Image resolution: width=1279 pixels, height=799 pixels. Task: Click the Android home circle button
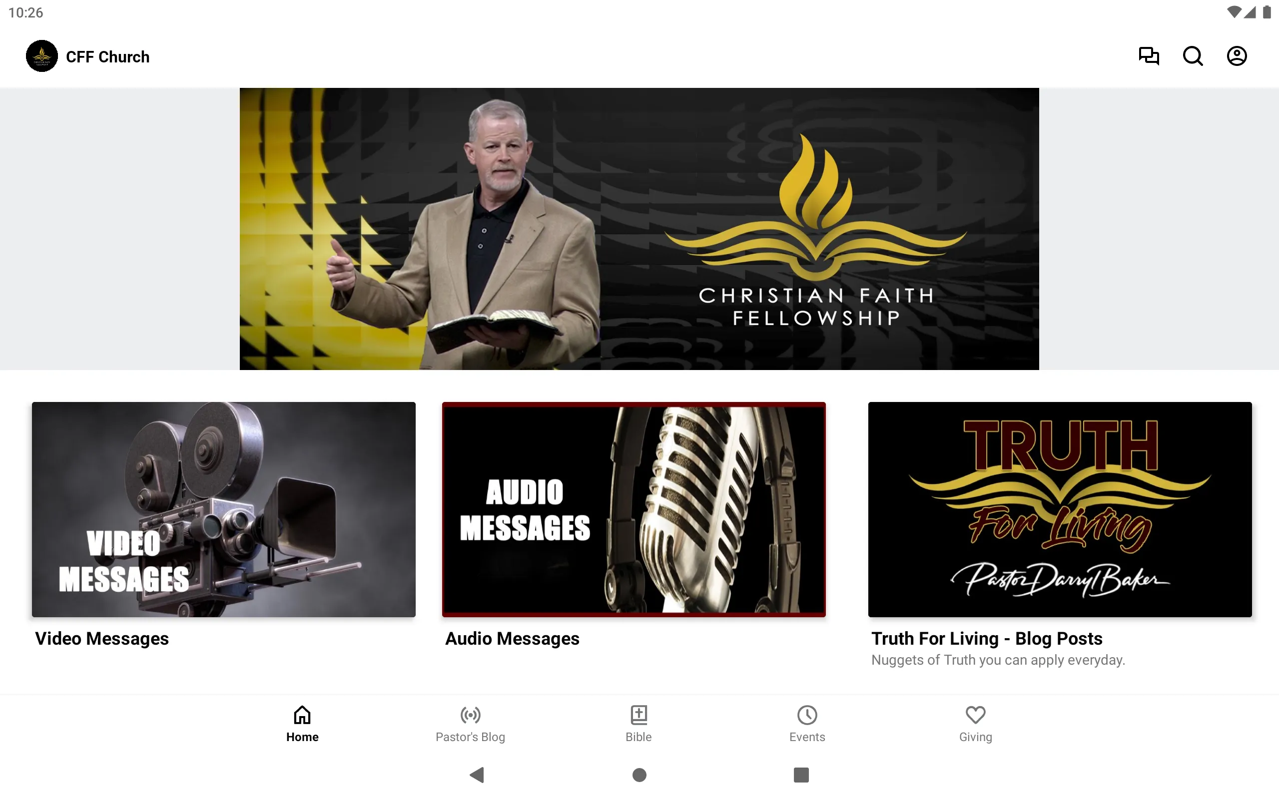639,774
